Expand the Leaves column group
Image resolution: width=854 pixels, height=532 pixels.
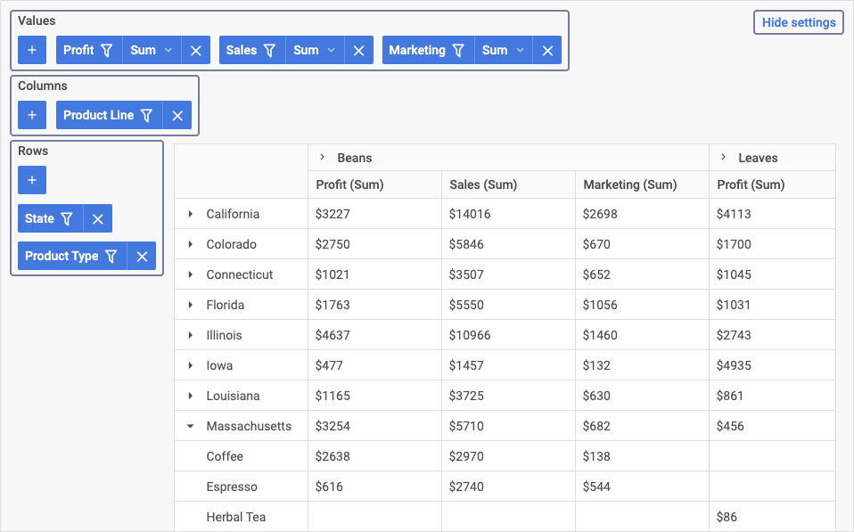pyautogui.click(x=723, y=158)
